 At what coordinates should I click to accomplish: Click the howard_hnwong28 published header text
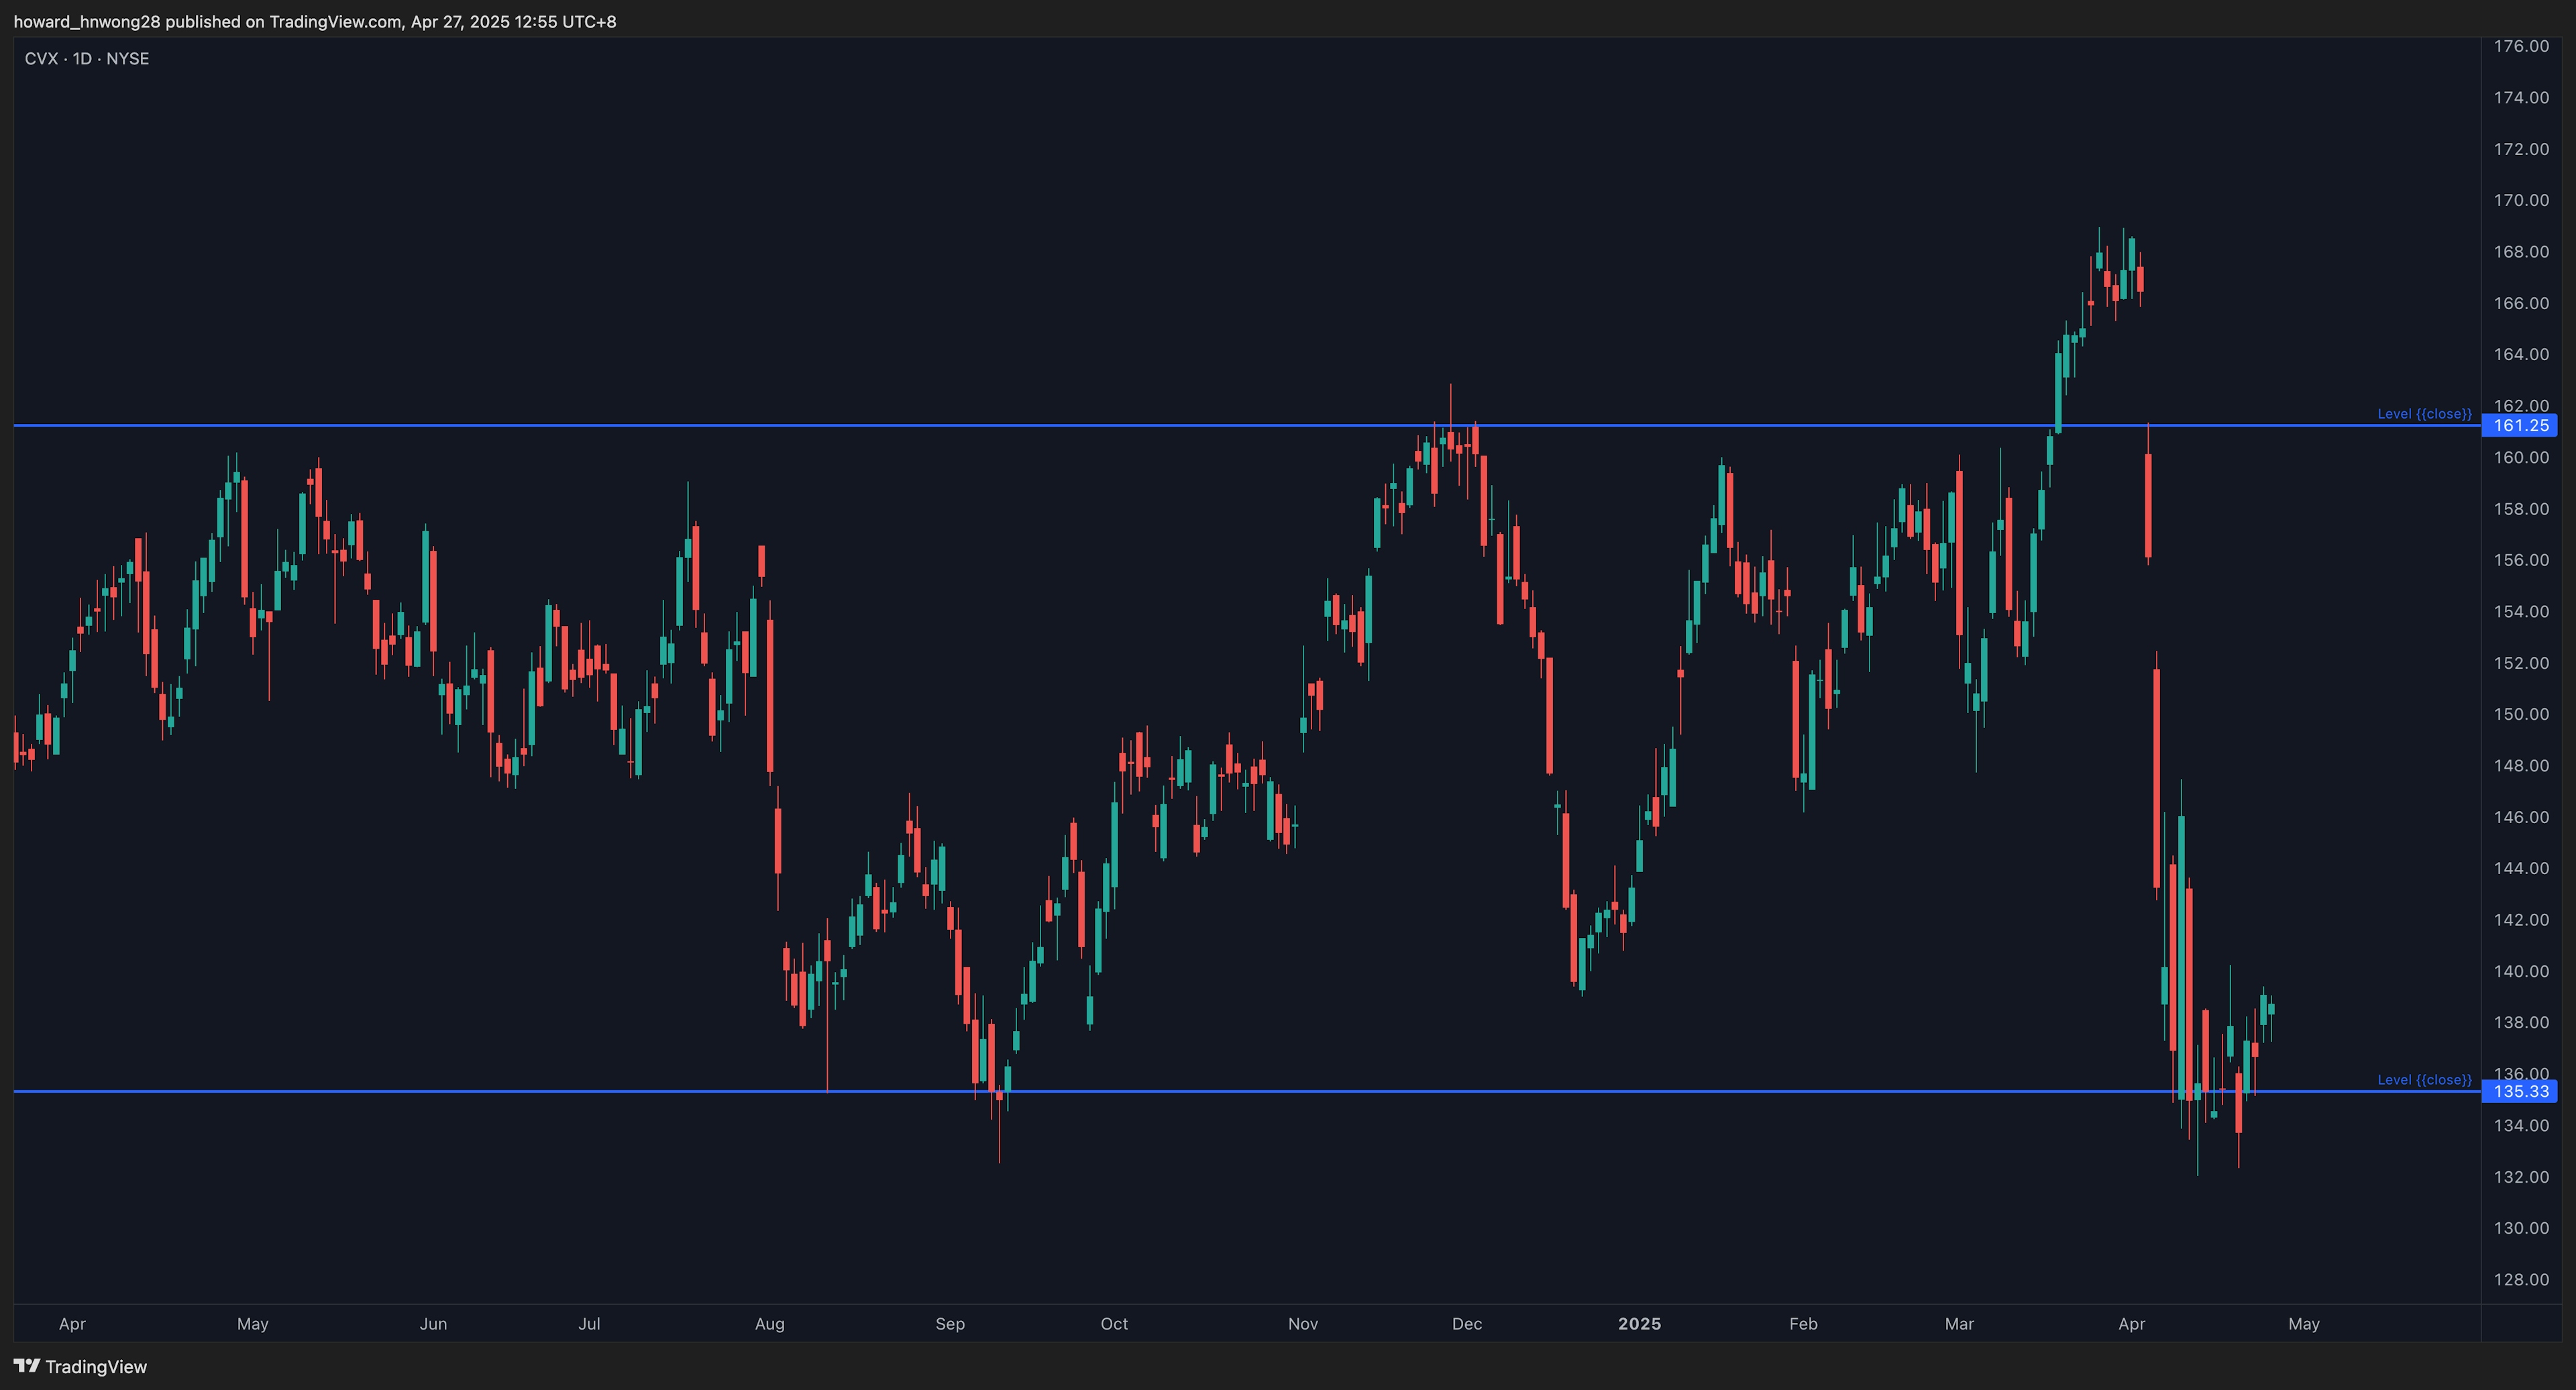click(x=314, y=21)
